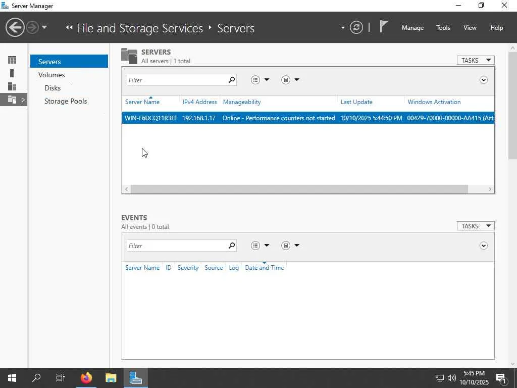
Task: Click 'Online - Performance counters not started' cell
Action: pos(279,118)
